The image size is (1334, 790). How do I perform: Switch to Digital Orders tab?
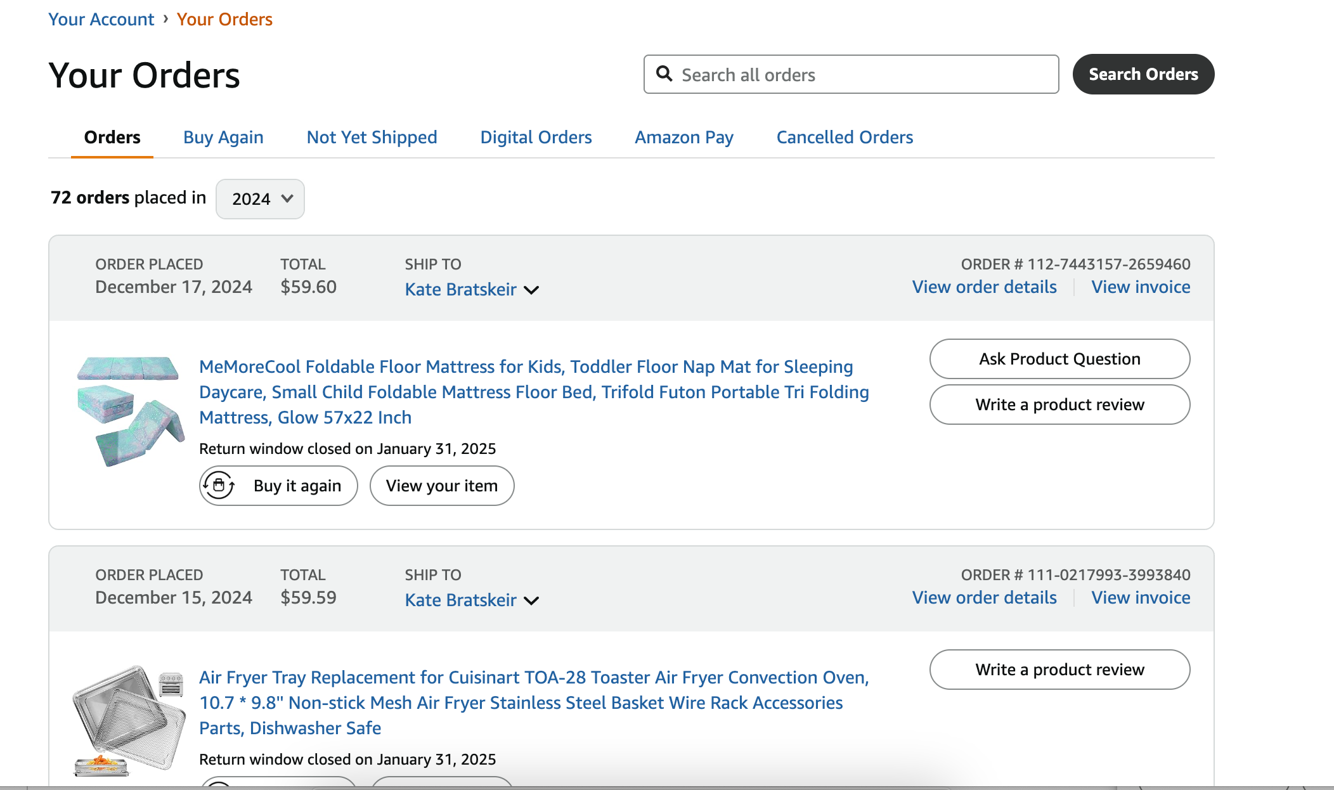[536, 137]
